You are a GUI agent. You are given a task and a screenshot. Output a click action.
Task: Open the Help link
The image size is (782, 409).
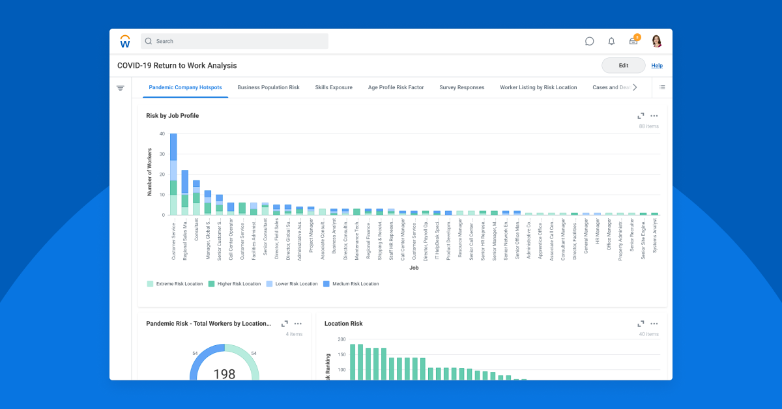[x=657, y=65]
